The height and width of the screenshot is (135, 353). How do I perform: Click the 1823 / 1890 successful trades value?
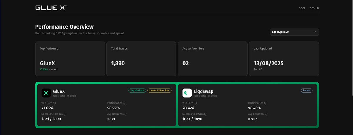(192, 119)
